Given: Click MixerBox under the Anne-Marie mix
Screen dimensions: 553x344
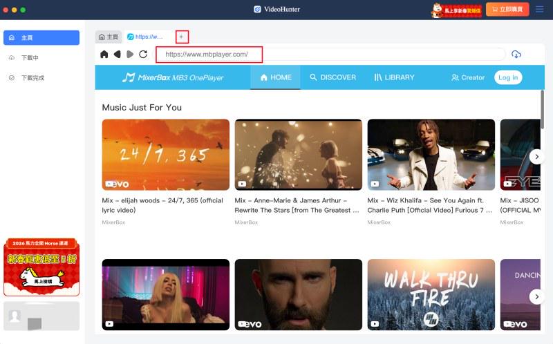Looking at the screenshot, I should (246, 222).
